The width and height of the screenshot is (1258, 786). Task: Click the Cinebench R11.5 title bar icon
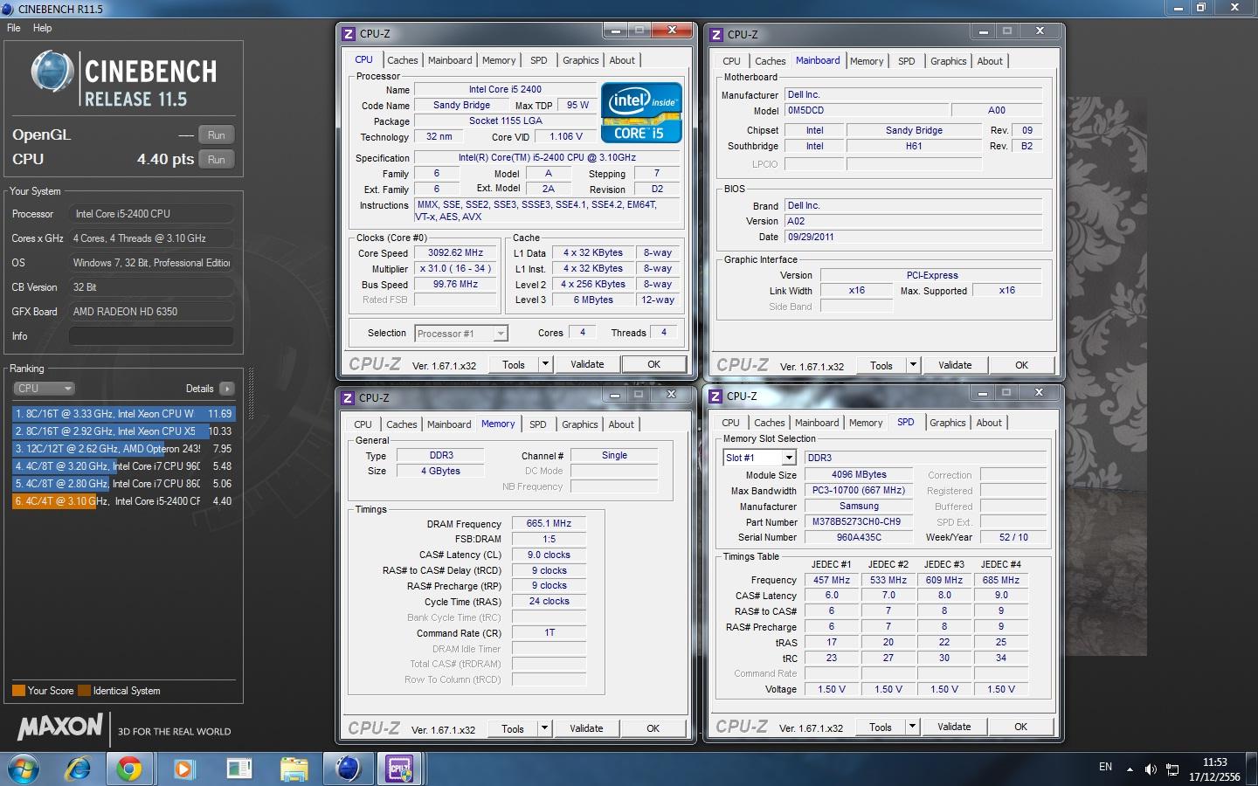point(8,9)
